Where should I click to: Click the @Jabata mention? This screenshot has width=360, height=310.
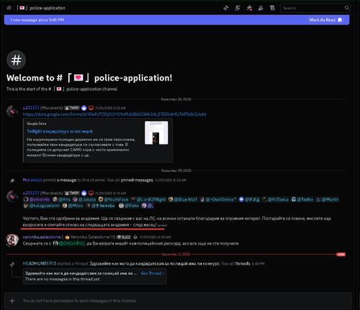coord(84,199)
